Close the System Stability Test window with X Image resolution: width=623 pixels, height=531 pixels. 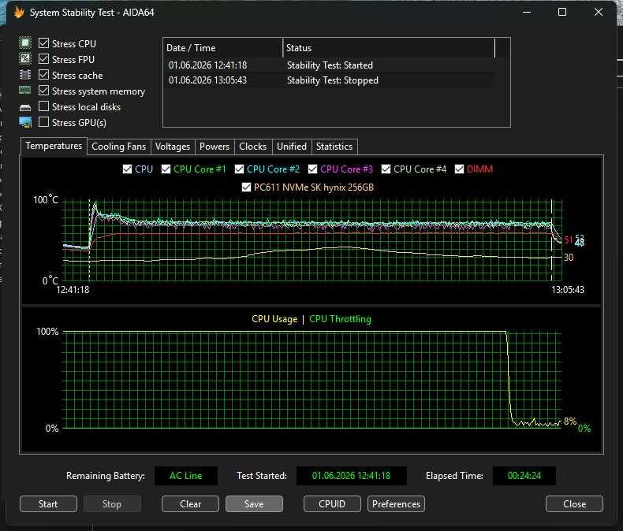coord(599,13)
